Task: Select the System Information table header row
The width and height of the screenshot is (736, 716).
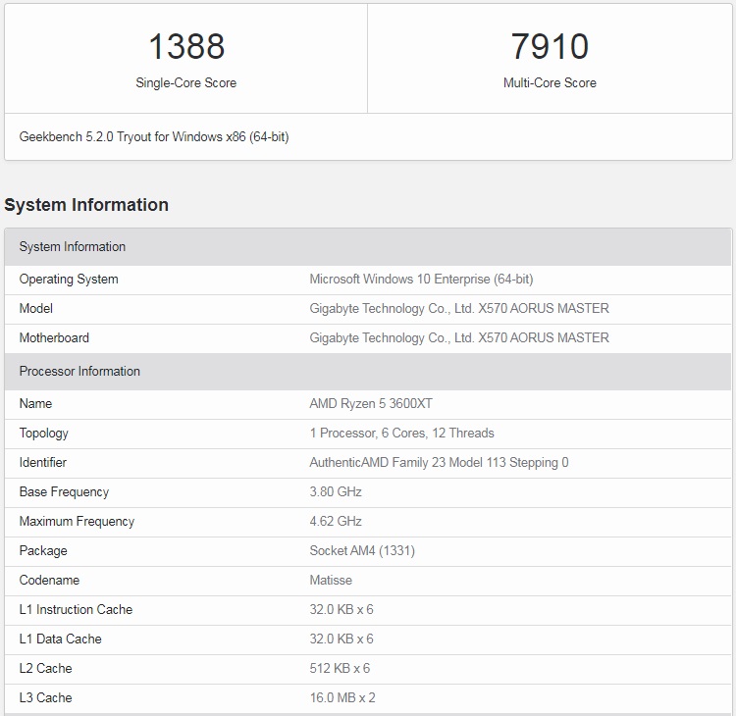Action: (368, 247)
